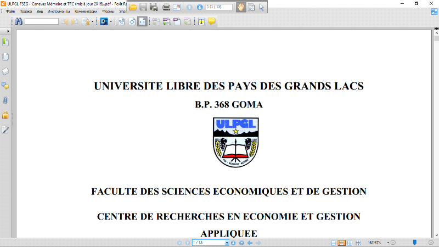This screenshot has height=247, width=439.
Task: Add a note with the yellow comment icon
Action: tap(212, 21)
